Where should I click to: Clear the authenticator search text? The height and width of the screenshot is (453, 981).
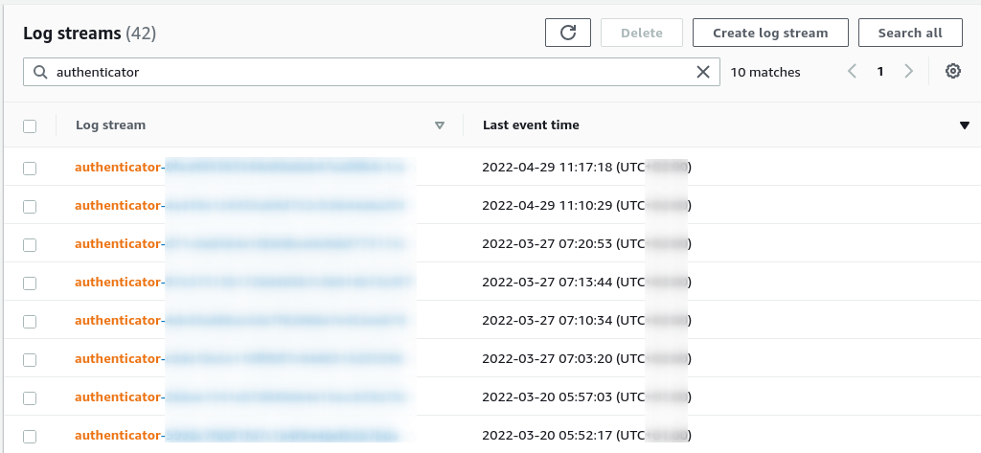click(x=703, y=72)
